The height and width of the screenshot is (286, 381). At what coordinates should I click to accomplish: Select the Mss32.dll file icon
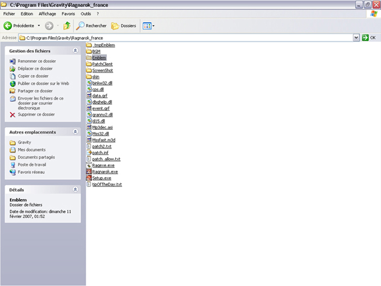click(89, 133)
